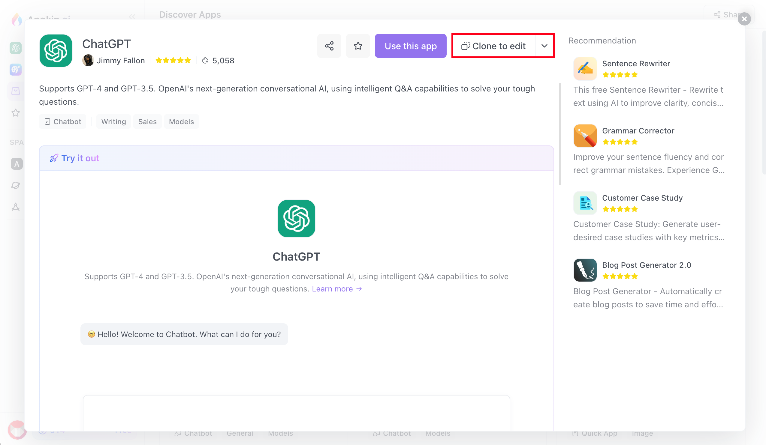Follow the Learn more link
This screenshot has width=766, height=445.
click(337, 288)
